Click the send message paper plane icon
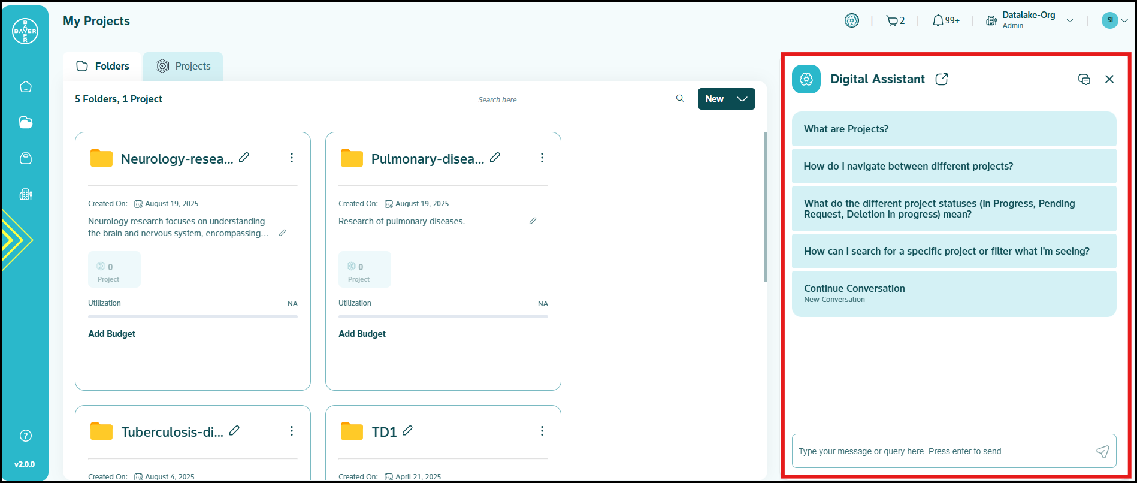This screenshot has width=1137, height=483. click(1102, 451)
